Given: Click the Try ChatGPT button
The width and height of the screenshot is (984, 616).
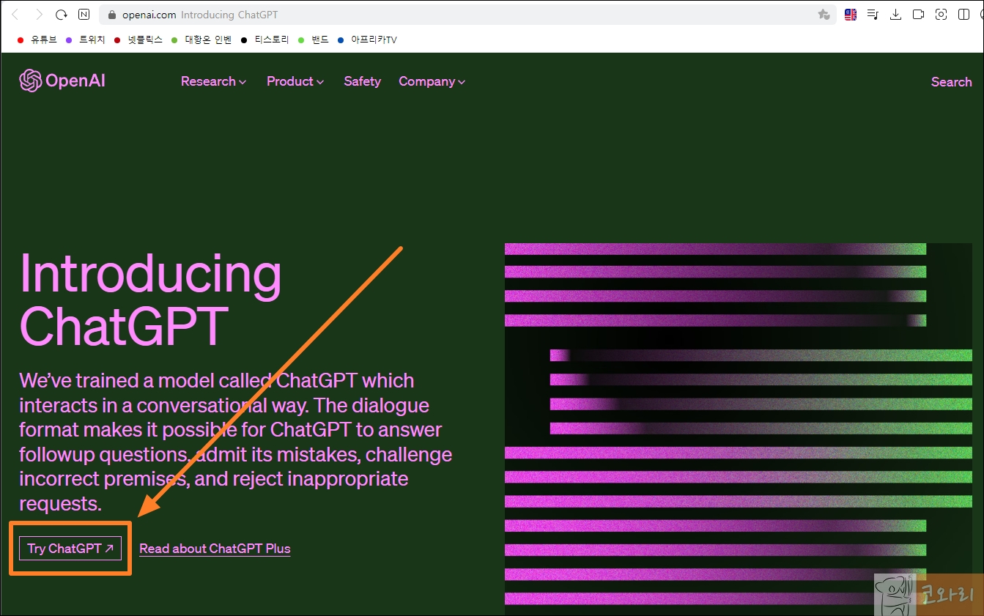Looking at the screenshot, I should tap(70, 548).
